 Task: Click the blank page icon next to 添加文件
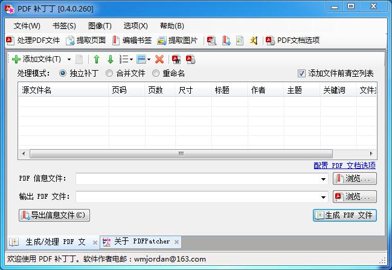79,60
